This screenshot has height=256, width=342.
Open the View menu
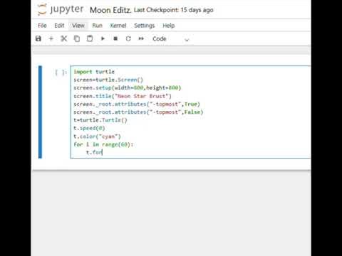coord(78,26)
